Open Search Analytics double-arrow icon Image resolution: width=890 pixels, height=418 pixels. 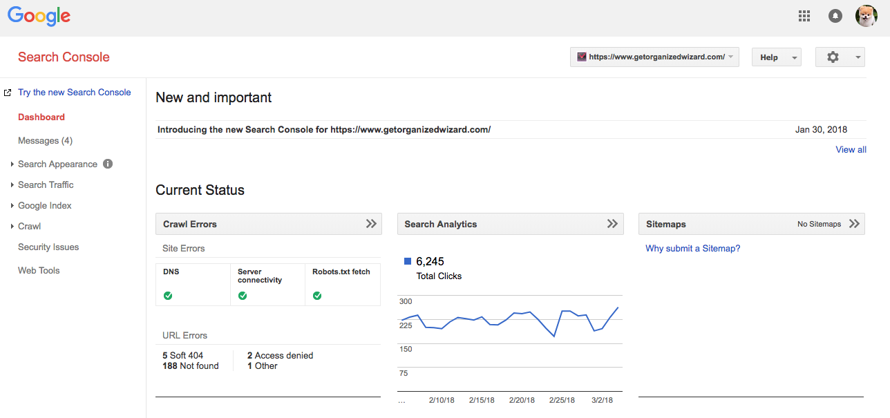612,224
